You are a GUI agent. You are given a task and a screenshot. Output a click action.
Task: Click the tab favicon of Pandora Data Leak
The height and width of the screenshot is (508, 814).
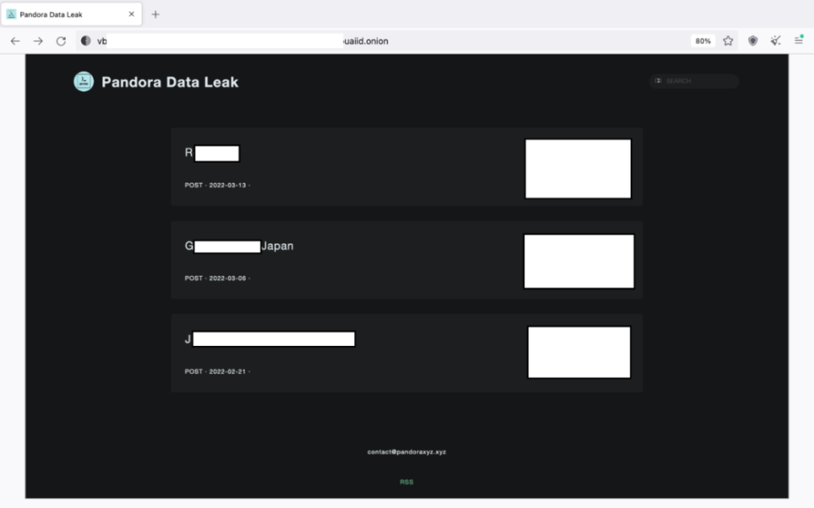pos(11,15)
